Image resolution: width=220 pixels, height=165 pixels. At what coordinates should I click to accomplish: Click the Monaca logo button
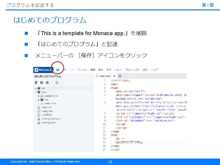tap(43, 70)
